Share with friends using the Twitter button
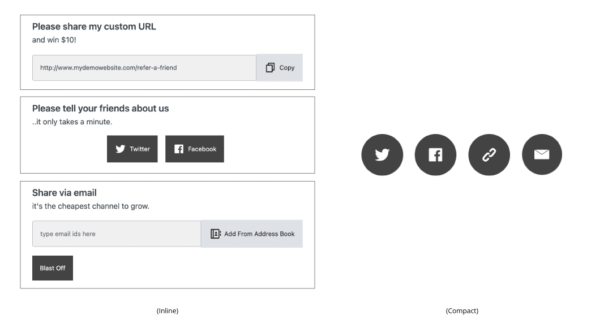 (132, 149)
